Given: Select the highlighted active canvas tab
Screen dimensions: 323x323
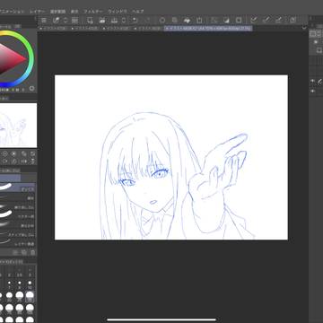Looking at the screenshot, I should pyautogui.click(x=208, y=28).
